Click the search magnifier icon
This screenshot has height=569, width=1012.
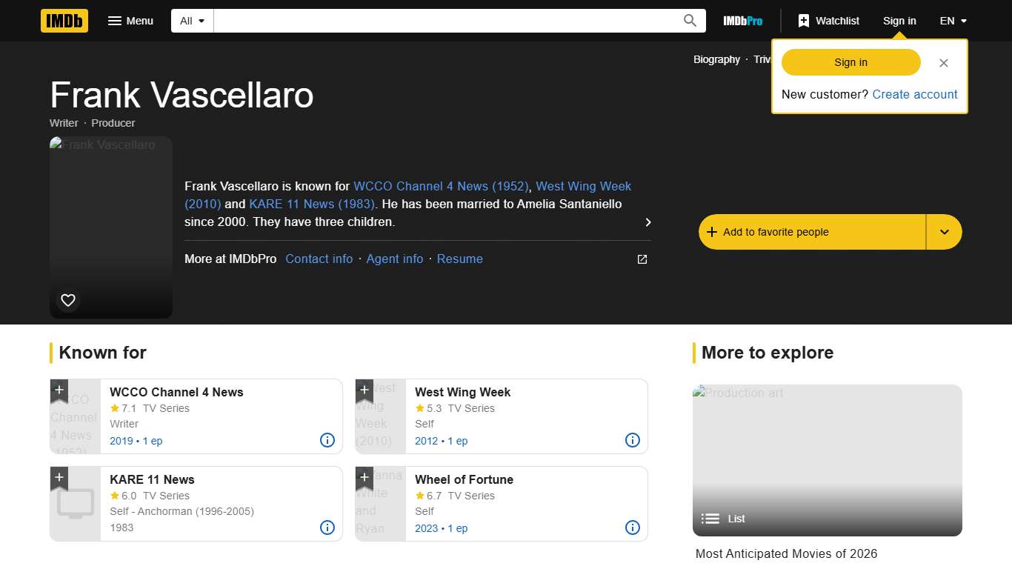click(689, 21)
